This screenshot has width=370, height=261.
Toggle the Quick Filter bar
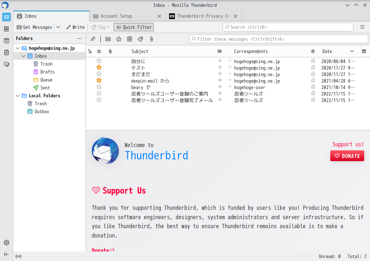click(134, 27)
